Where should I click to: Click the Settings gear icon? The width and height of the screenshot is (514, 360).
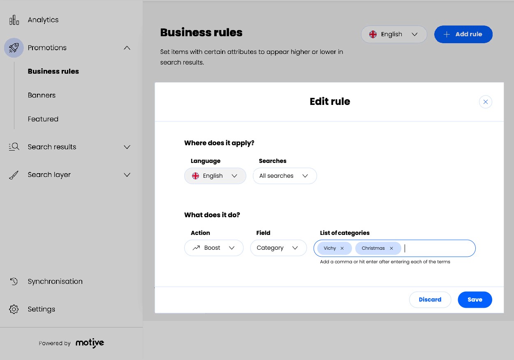click(14, 309)
